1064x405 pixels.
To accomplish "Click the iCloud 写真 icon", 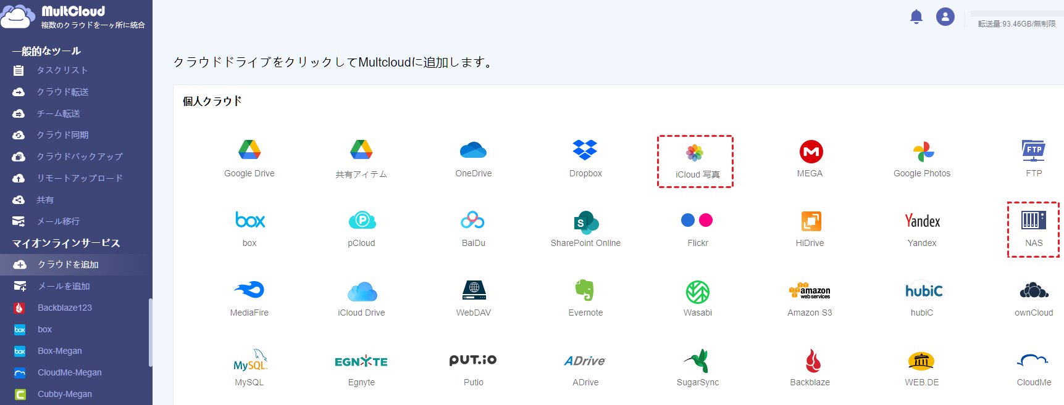I will (x=695, y=152).
